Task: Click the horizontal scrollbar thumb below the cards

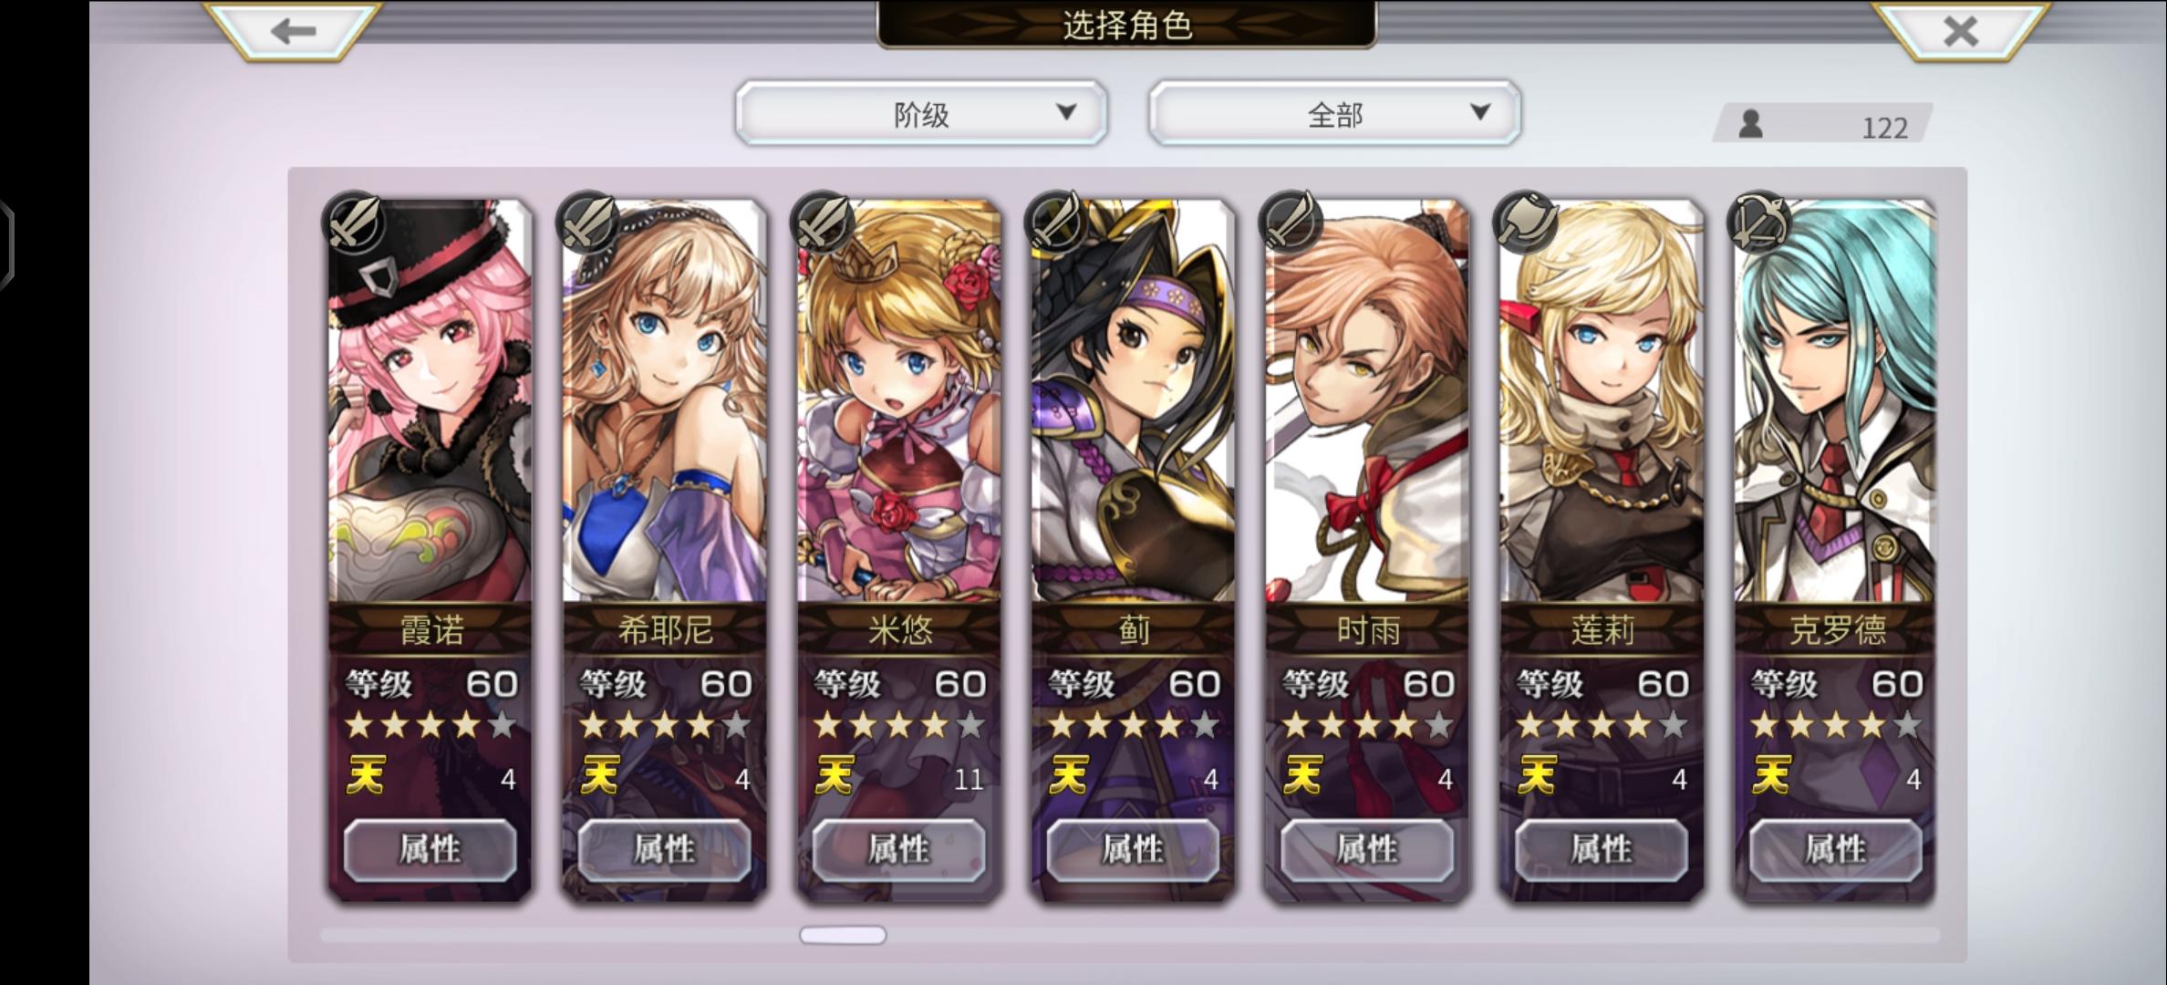Action: (x=843, y=935)
